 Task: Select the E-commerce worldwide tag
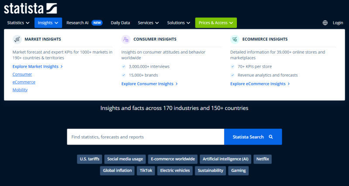pyautogui.click(x=173, y=159)
